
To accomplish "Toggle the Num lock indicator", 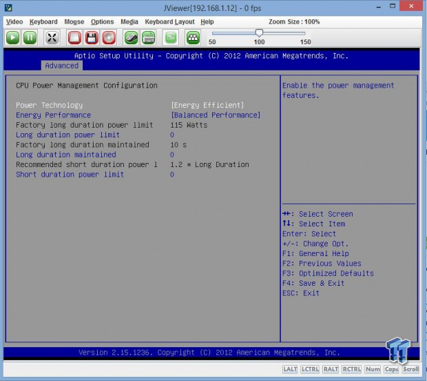I will tap(373, 369).
